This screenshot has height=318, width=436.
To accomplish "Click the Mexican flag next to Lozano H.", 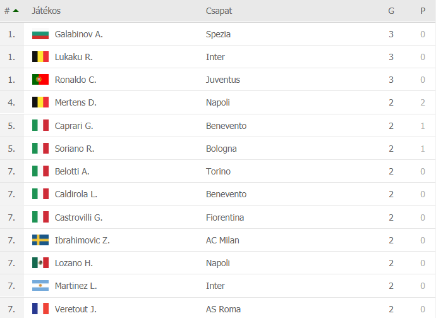I will [40, 262].
